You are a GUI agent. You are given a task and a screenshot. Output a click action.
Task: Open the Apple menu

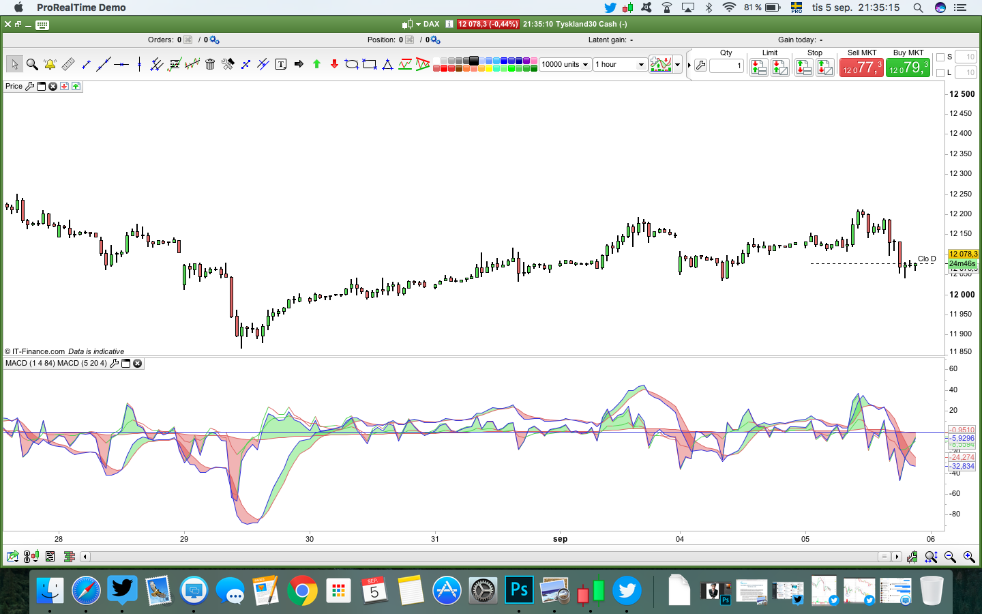tap(18, 8)
